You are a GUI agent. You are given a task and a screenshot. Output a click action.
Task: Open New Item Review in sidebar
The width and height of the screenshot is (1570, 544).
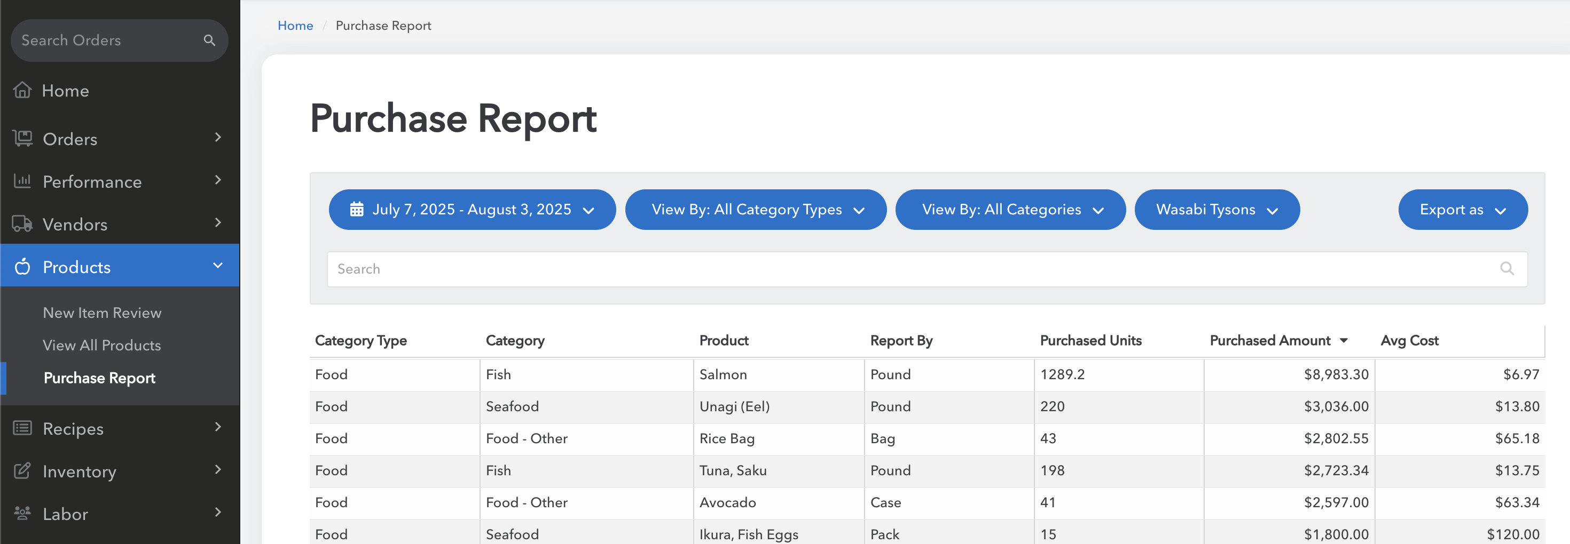click(102, 312)
